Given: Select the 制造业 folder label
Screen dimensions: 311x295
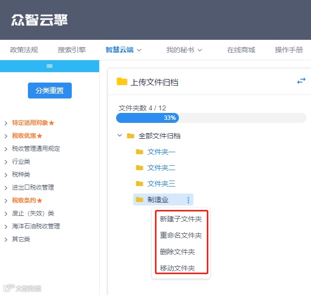Looking at the screenshot, I should (157, 199).
